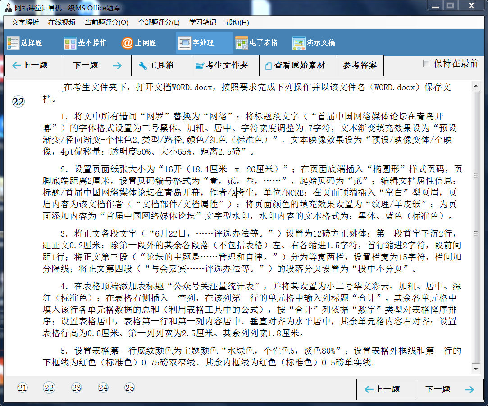This screenshot has height=406, width=488.
Task: Enable the 保持在最前 checkbox
Action: [427, 64]
